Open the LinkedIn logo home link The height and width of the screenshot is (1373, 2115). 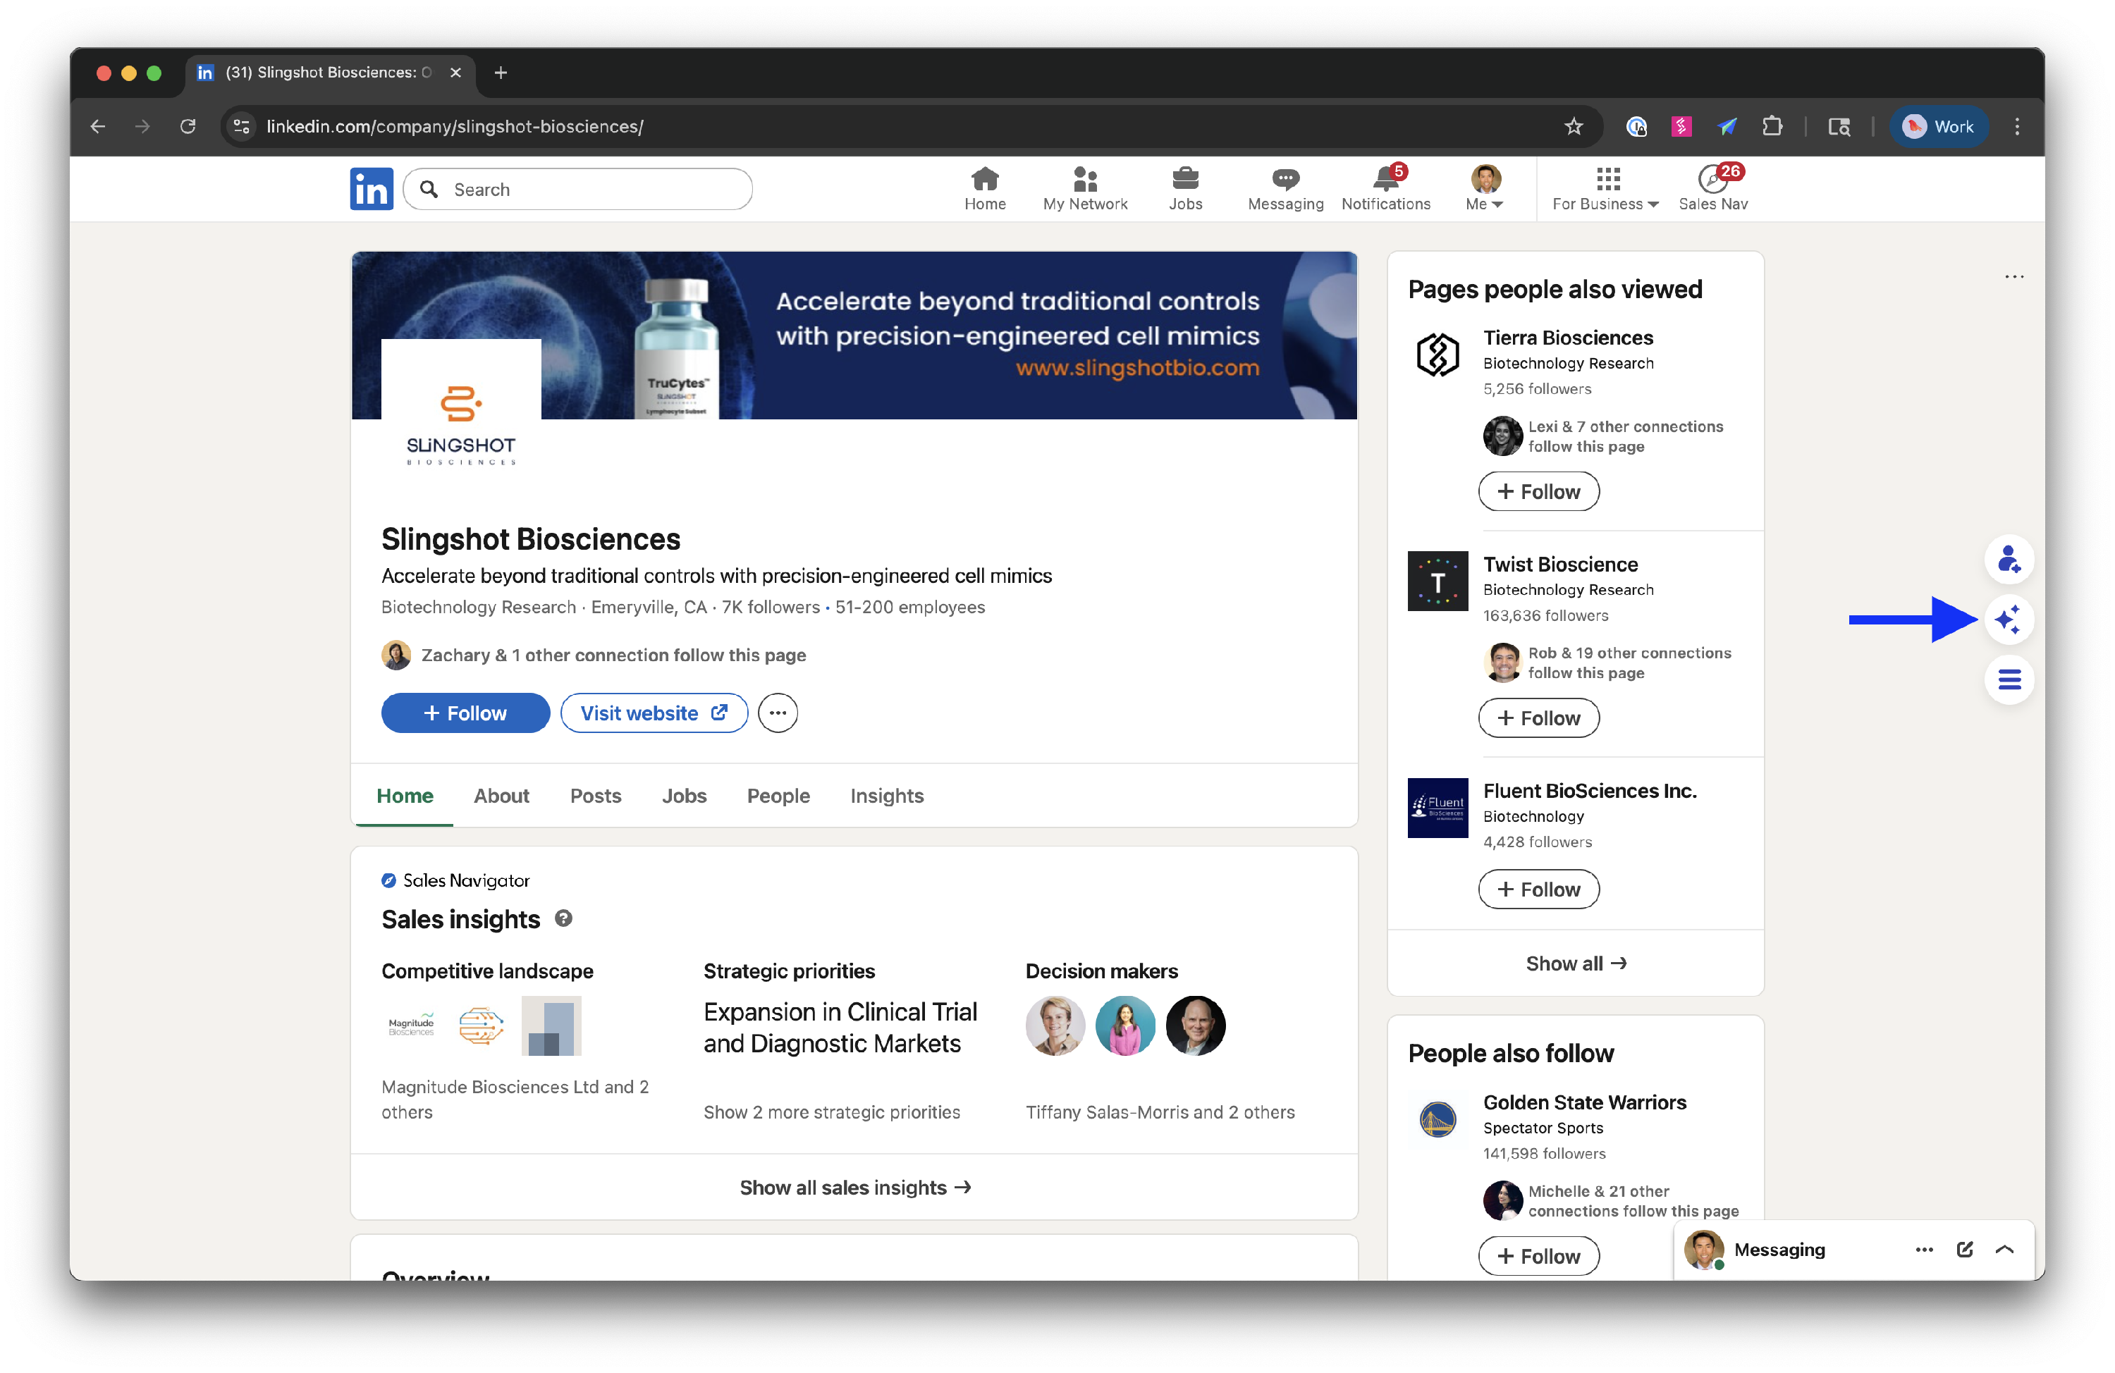[x=372, y=190]
